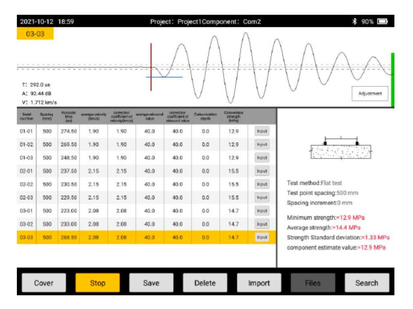Click the flat test transducer diagram
This screenshot has width=413, height=309.
pyautogui.click(x=341, y=148)
